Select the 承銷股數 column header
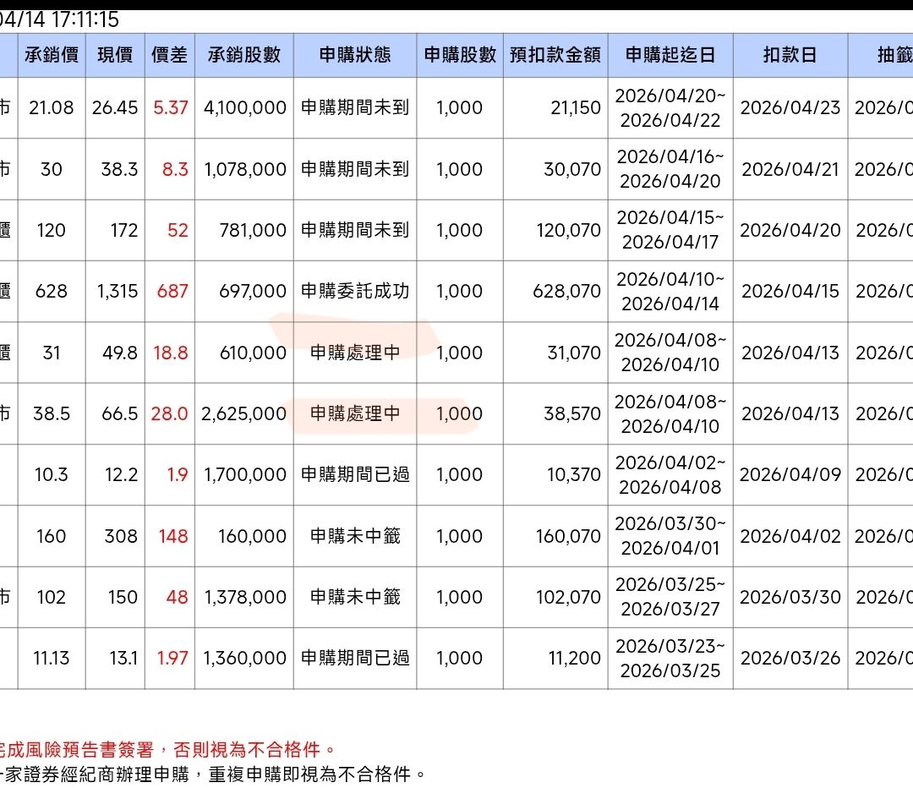913x788 pixels. tap(244, 55)
